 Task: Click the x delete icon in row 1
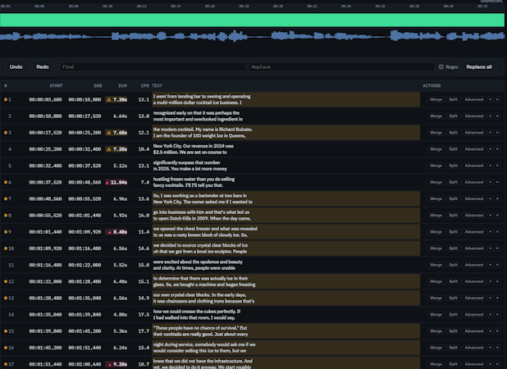(x=498, y=99)
